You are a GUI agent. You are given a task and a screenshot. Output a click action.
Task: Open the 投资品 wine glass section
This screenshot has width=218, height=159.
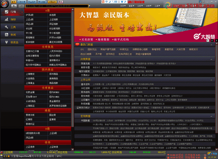point(12,43)
